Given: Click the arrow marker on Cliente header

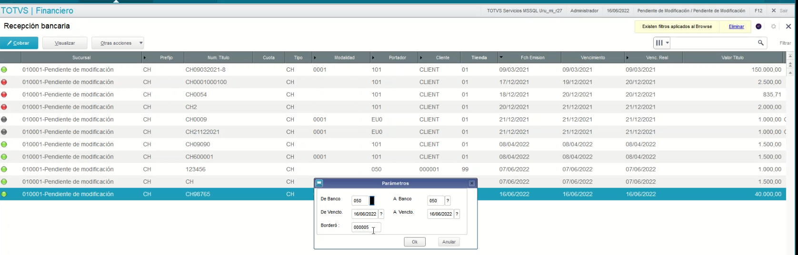Looking at the screenshot, I should (x=421, y=58).
